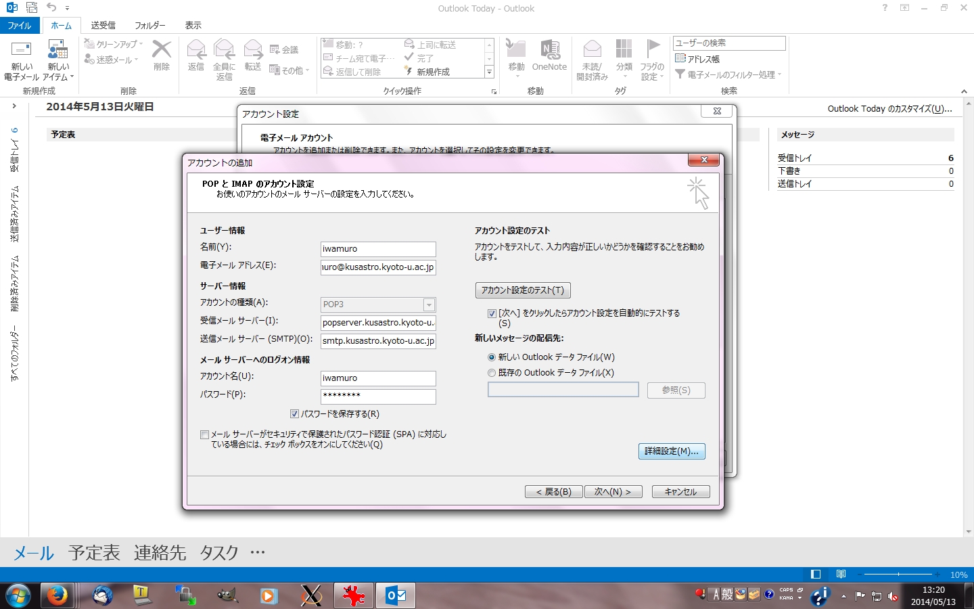Click the Name (名前) input field

pos(378,249)
